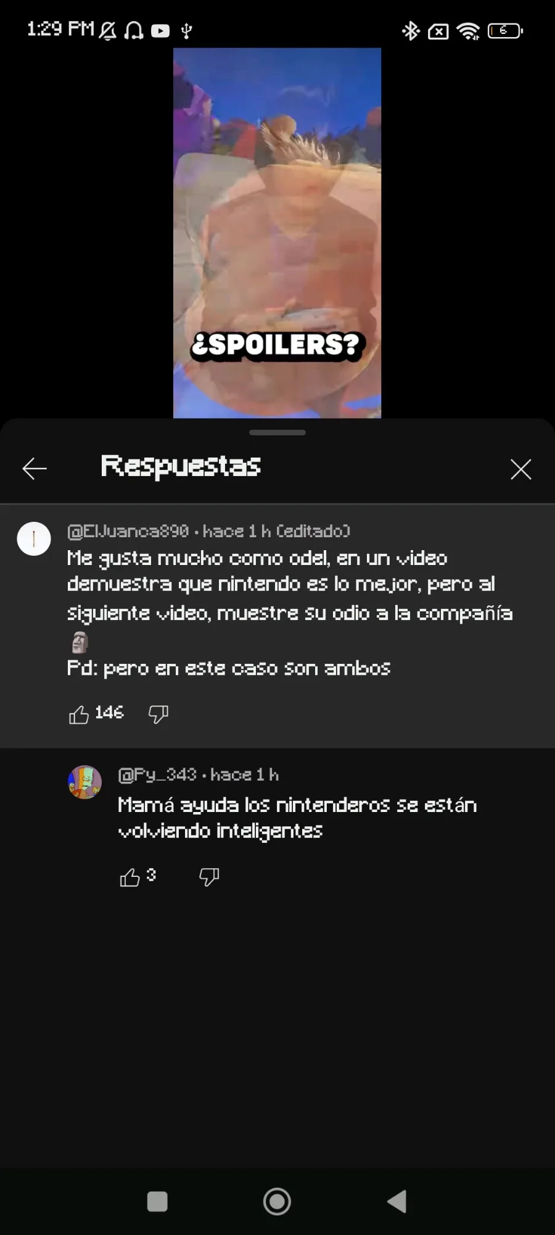The width and height of the screenshot is (555, 1235).
Task: Tap the Respuestas header title
Action: point(181,467)
